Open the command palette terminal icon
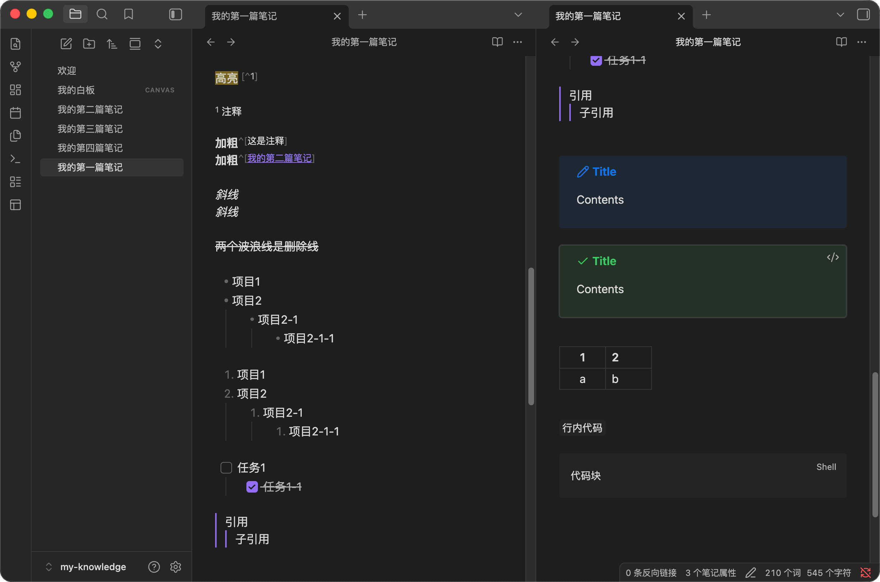The width and height of the screenshot is (880, 582). coord(15,159)
